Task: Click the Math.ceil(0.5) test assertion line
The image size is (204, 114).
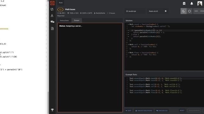Action: [x=155, y=86]
